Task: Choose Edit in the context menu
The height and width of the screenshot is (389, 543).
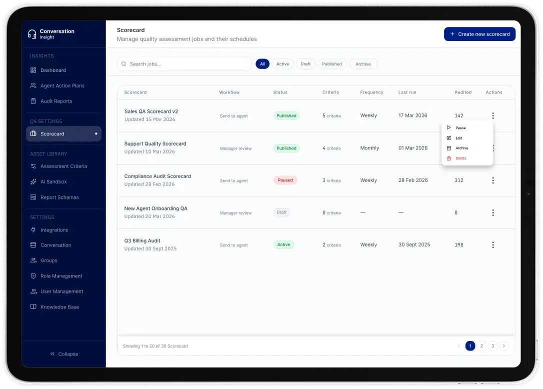Action: pyautogui.click(x=467, y=138)
